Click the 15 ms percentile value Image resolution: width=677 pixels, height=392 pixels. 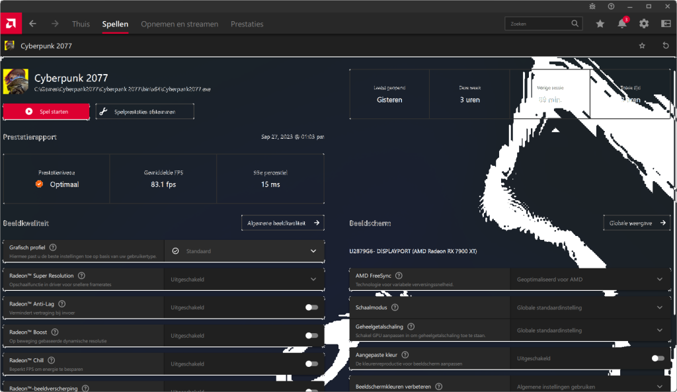pyautogui.click(x=270, y=184)
